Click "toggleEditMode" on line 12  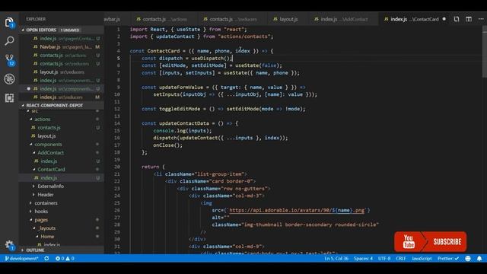click(x=180, y=109)
